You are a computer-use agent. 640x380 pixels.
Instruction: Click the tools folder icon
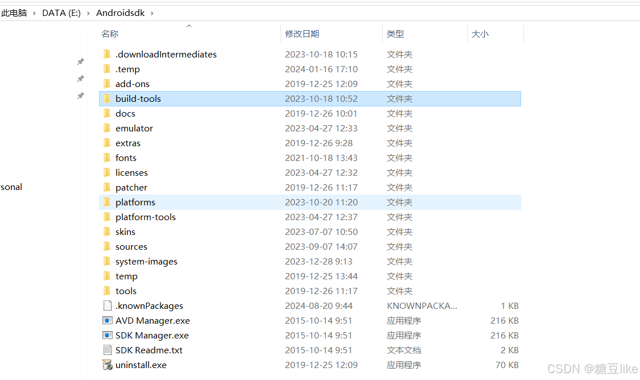[x=107, y=291]
